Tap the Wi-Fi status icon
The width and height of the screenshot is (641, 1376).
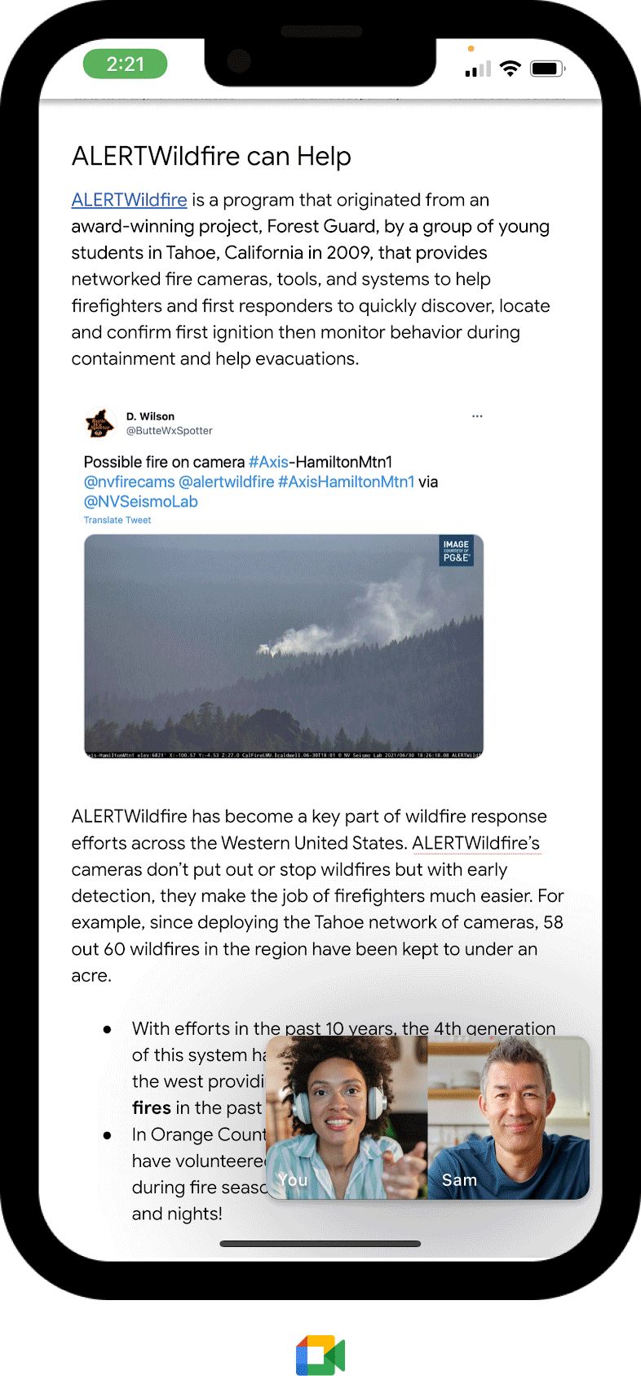511,69
